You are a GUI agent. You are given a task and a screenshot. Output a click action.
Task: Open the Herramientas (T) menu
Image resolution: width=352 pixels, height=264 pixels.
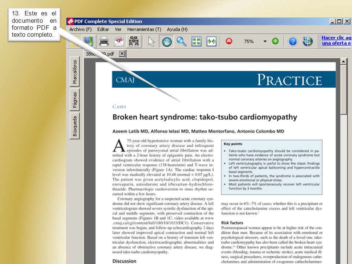tap(144, 29)
